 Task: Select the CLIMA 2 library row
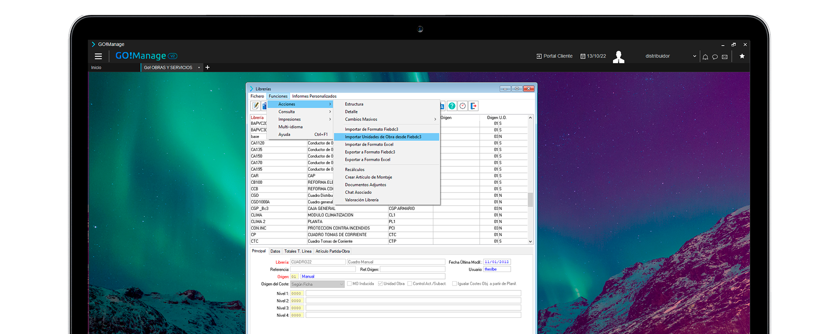(389, 222)
